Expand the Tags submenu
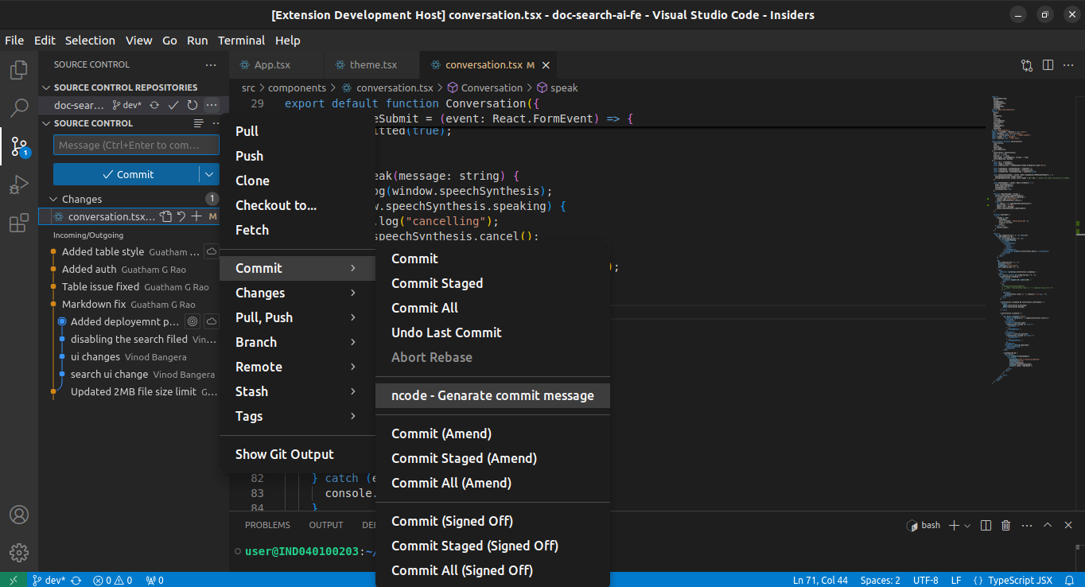Screen dimensions: 1085x587 click(297, 416)
